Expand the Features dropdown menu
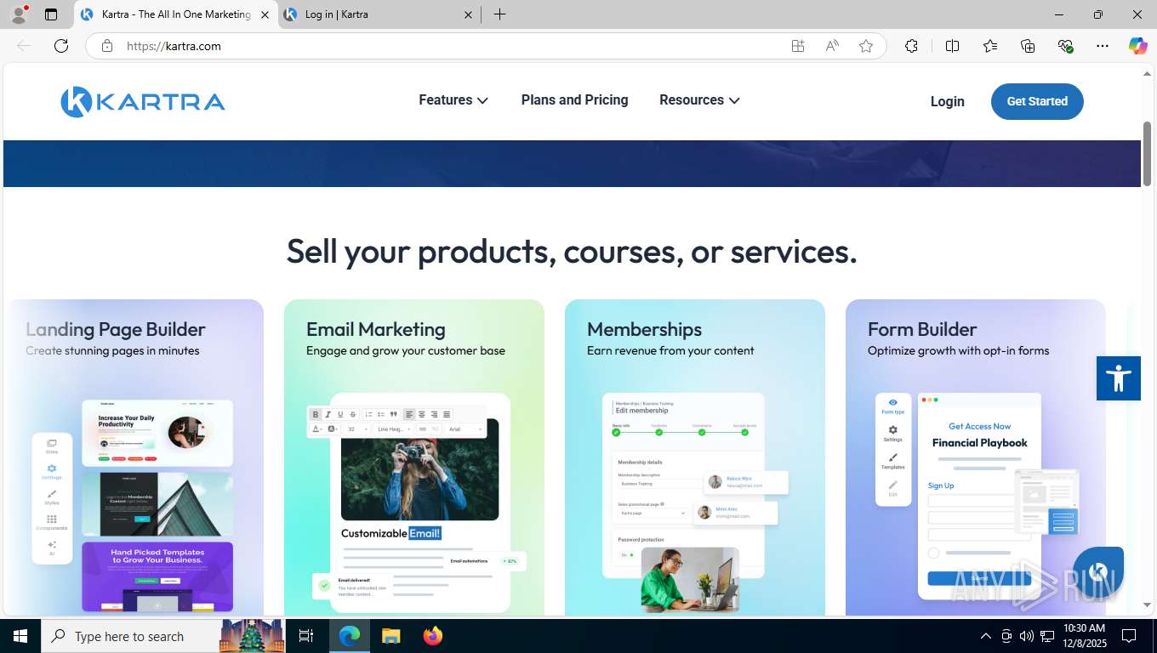The image size is (1157, 653). [x=453, y=100]
